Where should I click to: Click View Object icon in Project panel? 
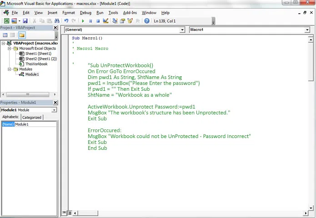pyautogui.click(x=12, y=35)
